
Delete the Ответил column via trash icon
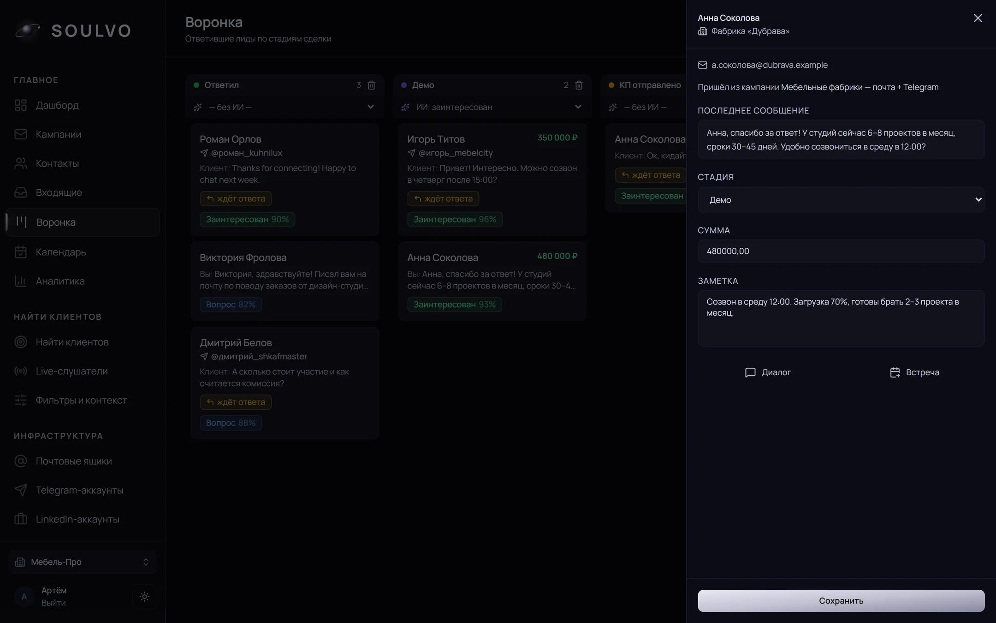pyautogui.click(x=371, y=85)
